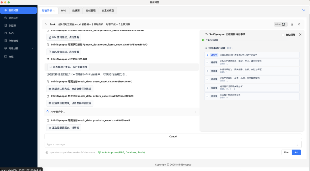Close the current task with X icon
The image size is (310, 171).
299,24
